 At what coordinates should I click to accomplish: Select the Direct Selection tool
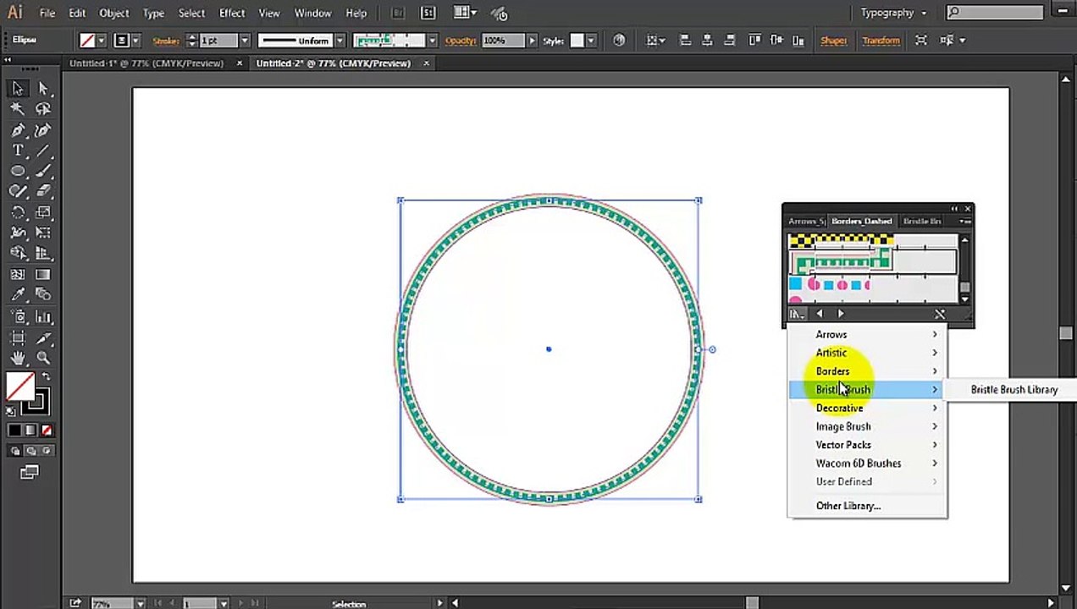(x=43, y=89)
